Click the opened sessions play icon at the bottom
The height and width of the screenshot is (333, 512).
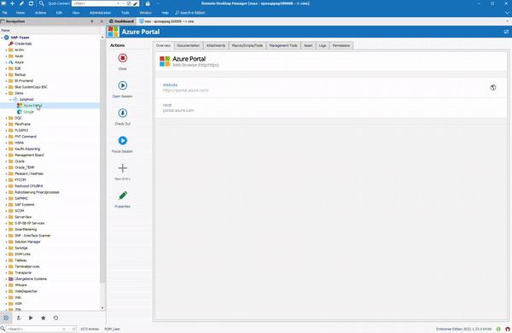pos(31,318)
